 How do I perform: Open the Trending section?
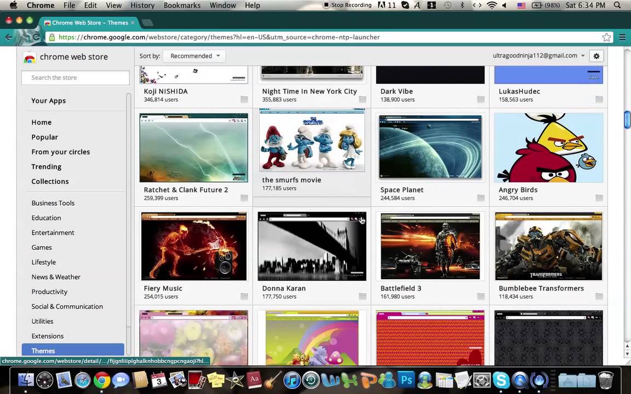(x=46, y=167)
